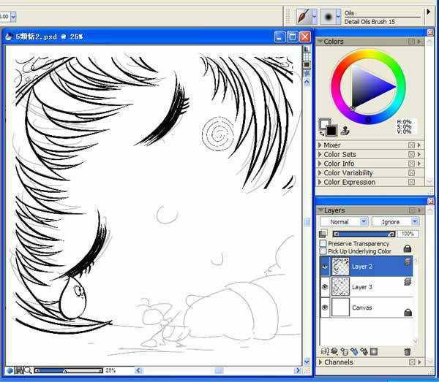This screenshot has width=439, height=382.
Task: Click the black main color swatch
Action: pyautogui.click(x=331, y=130)
